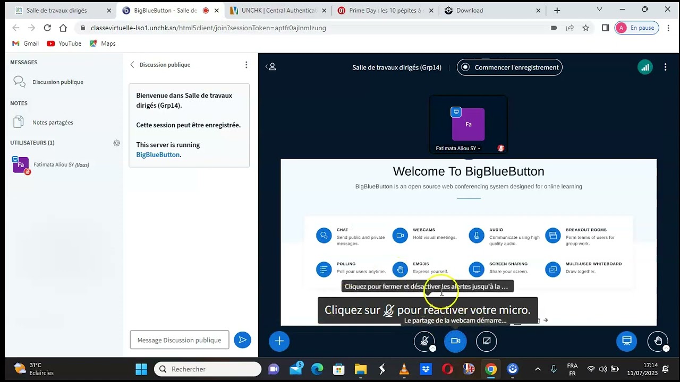
Task: Expand the audio device options arrow
Action: (x=432, y=349)
